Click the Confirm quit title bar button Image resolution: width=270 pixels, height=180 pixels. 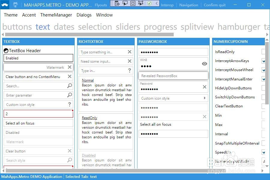214,5
